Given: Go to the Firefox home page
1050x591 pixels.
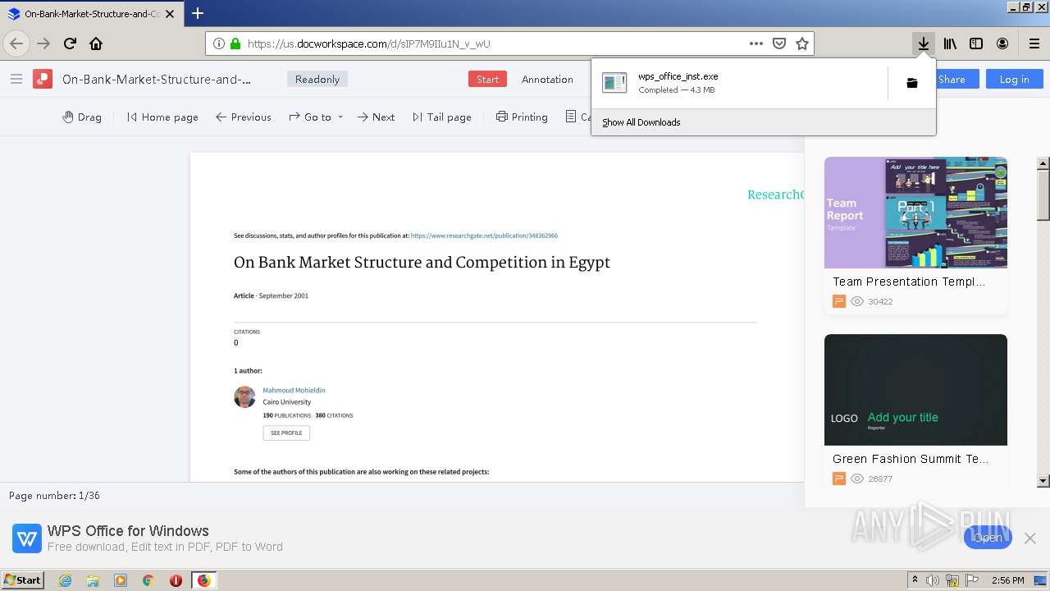Looking at the screenshot, I should (96, 44).
